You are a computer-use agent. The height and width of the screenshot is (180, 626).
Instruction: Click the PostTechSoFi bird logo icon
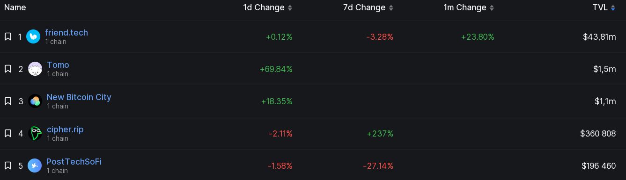pyautogui.click(x=35, y=166)
